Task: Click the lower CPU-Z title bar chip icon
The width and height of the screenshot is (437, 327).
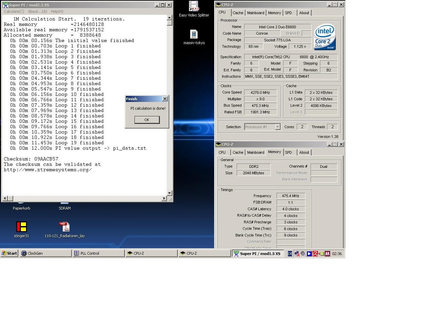Action: tap(218, 144)
